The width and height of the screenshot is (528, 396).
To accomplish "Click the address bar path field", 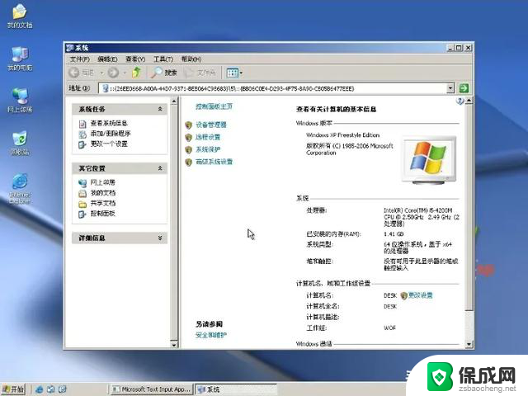I will (x=273, y=88).
